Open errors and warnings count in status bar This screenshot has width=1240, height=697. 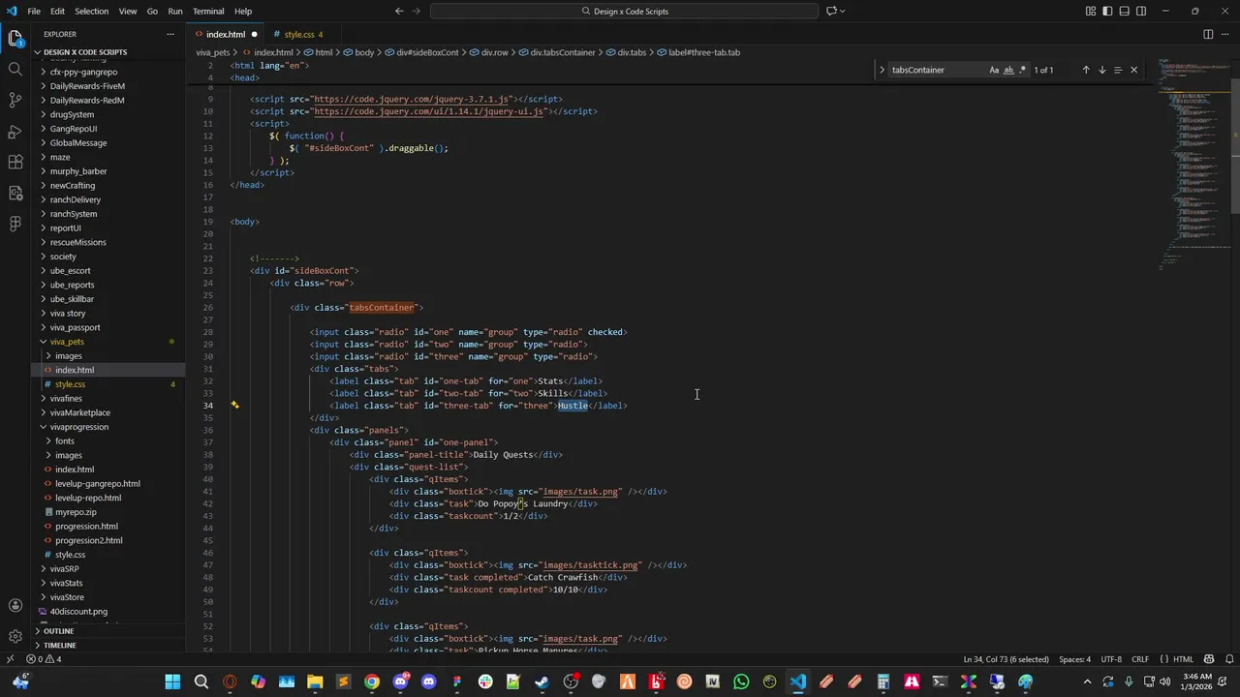(x=45, y=659)
